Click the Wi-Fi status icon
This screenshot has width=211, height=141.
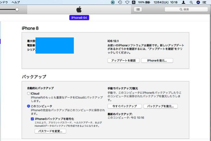[127, 2]
